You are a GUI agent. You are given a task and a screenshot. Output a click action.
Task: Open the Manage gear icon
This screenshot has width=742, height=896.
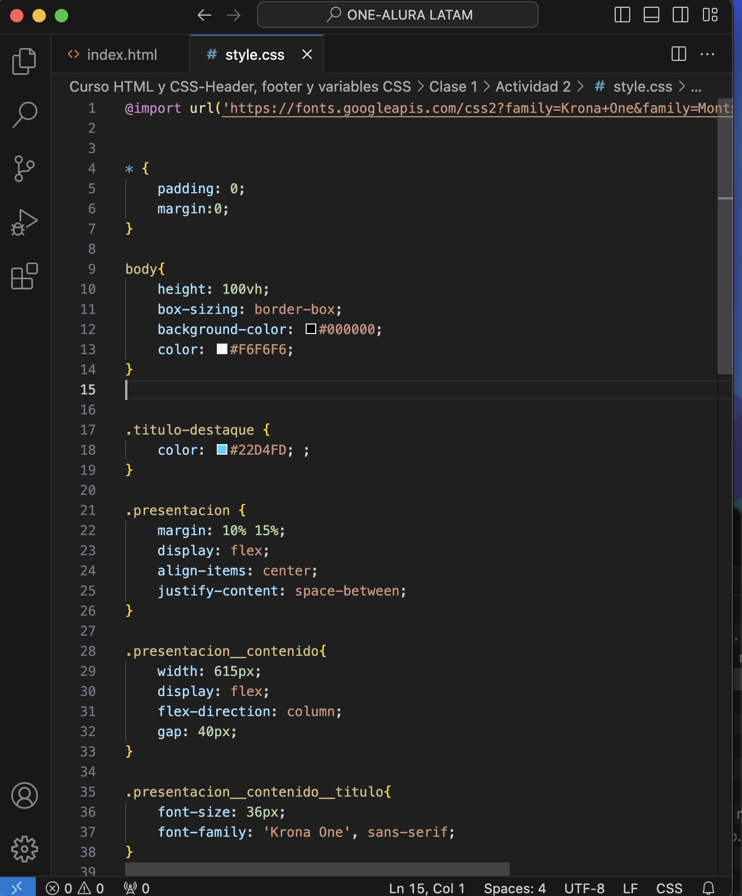point(25,849)
